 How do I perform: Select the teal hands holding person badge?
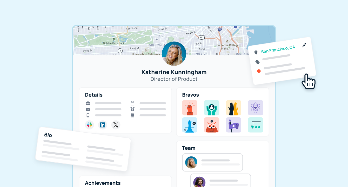(x=212, y=108)
